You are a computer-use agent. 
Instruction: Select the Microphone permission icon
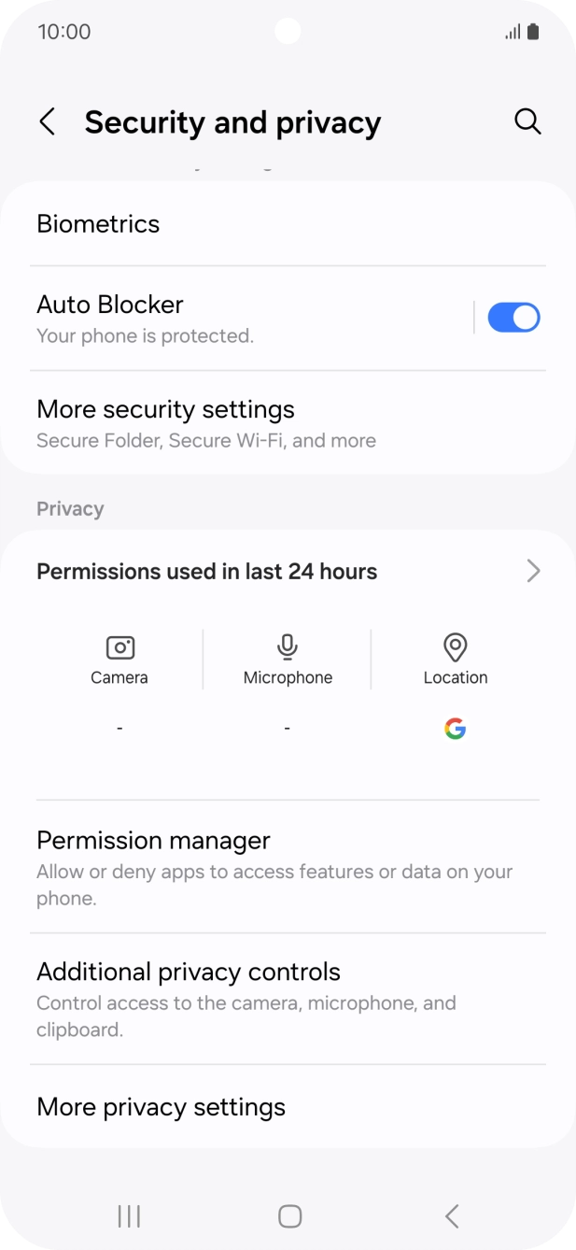point(287,646)
